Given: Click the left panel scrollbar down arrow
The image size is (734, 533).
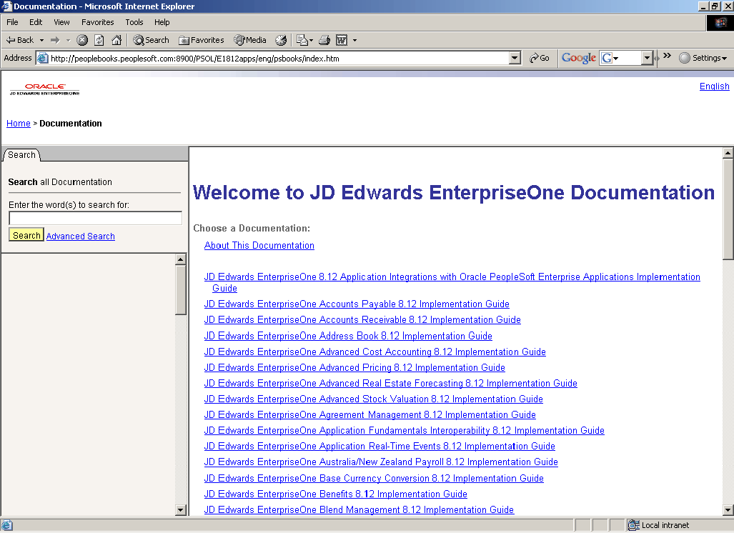Looking at the screenshot, I should coord(181,510).
